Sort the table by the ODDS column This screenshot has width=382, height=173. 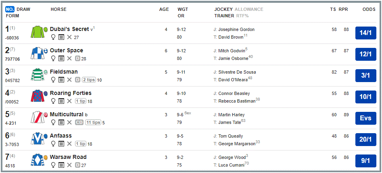point(369,9)
